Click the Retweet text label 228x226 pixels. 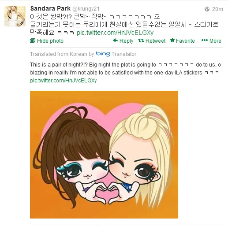[155, 41]
